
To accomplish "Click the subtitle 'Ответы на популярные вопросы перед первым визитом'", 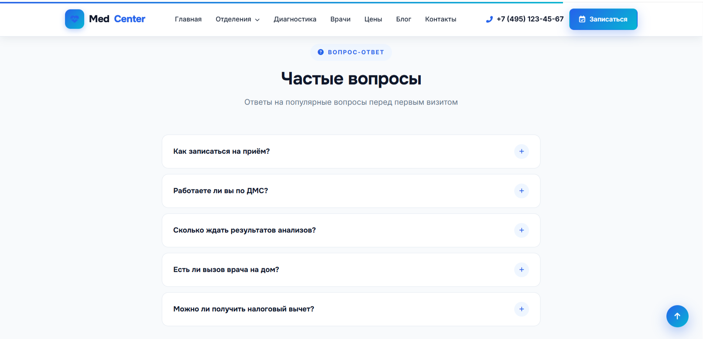I will tap(351, 102).
